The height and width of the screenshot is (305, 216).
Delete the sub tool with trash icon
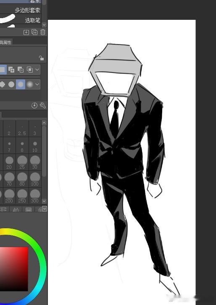click(x=43, y=32)
